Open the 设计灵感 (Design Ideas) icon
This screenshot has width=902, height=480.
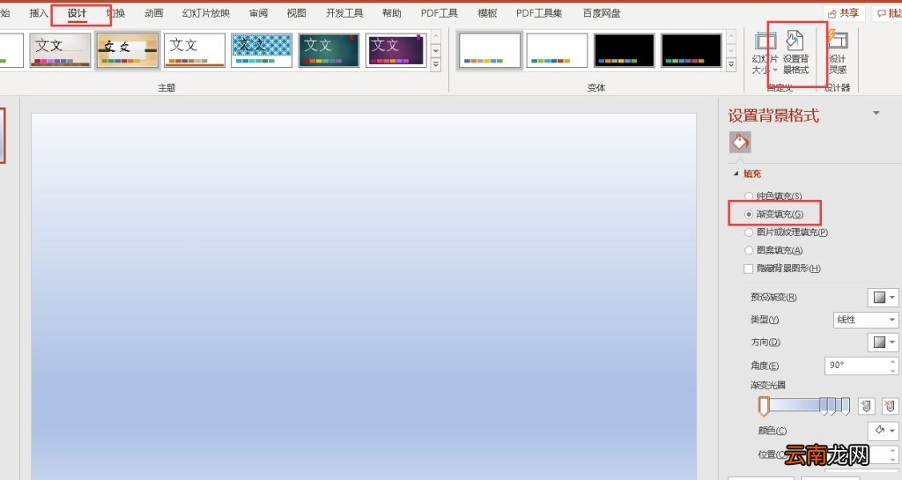[838, 51]
